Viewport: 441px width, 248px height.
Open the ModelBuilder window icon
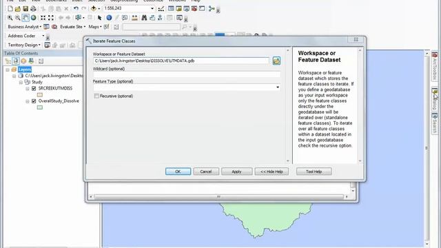(x=212, y=9)
